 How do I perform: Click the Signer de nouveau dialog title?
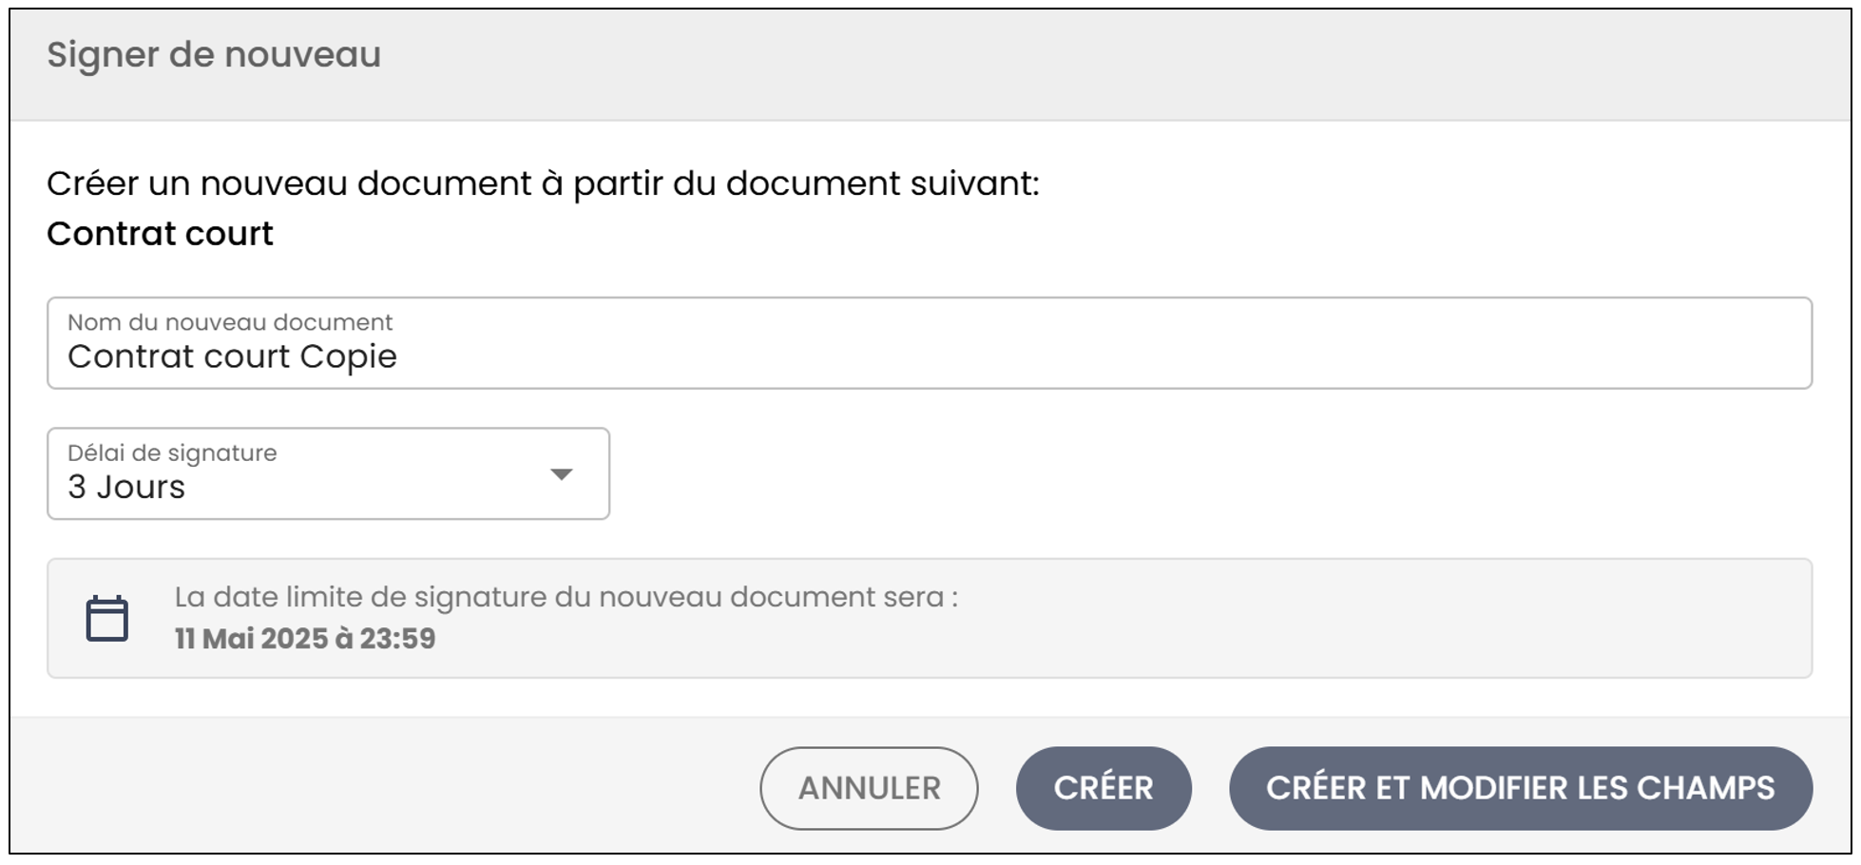click(x=214, y=55)
